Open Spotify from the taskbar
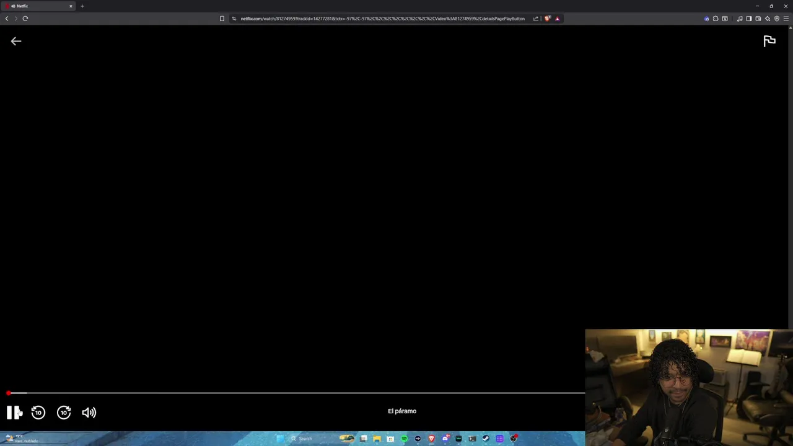Screen dimensions: 793x446 point(404,439)
